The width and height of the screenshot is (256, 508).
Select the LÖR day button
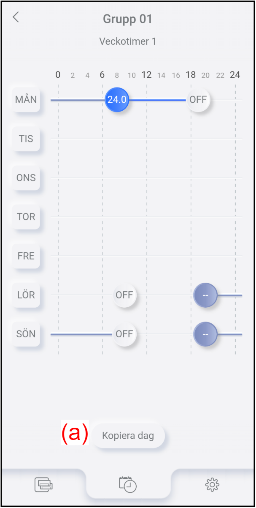pos(26,295)
